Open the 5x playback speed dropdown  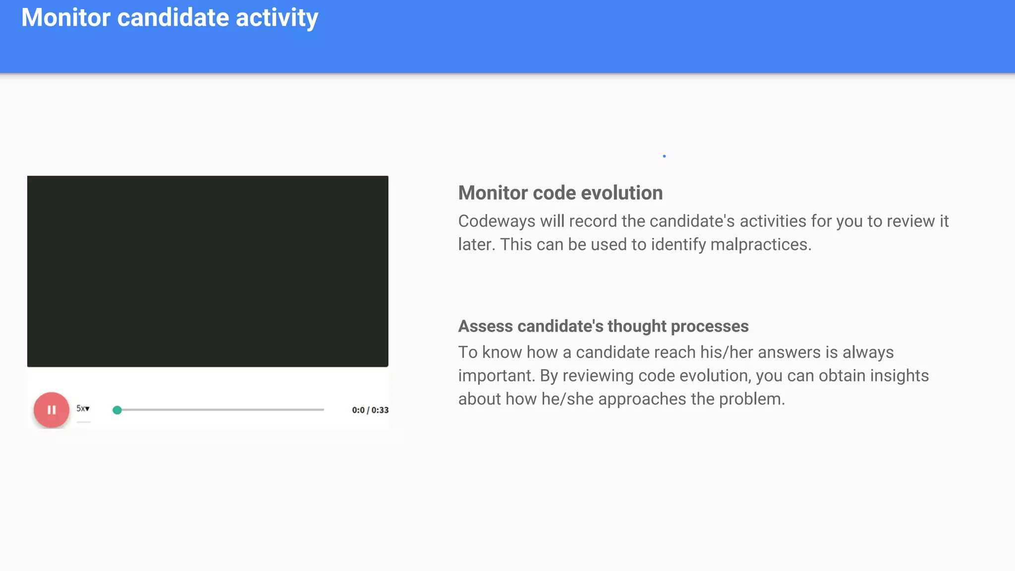tap(83, 408)
